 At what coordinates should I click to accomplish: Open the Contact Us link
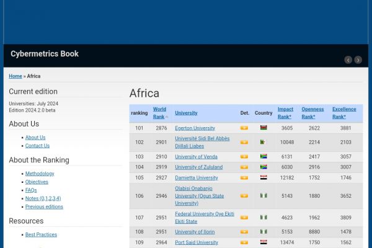coord(37,146)
